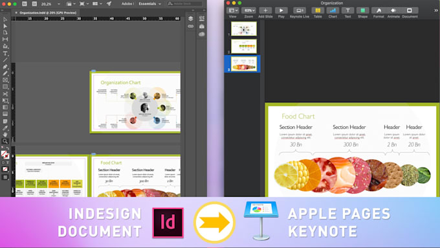Viewport: 440px width, 248px height.
Task: Insert a Chart from Keynote toolbar
Action: (333, 10)
